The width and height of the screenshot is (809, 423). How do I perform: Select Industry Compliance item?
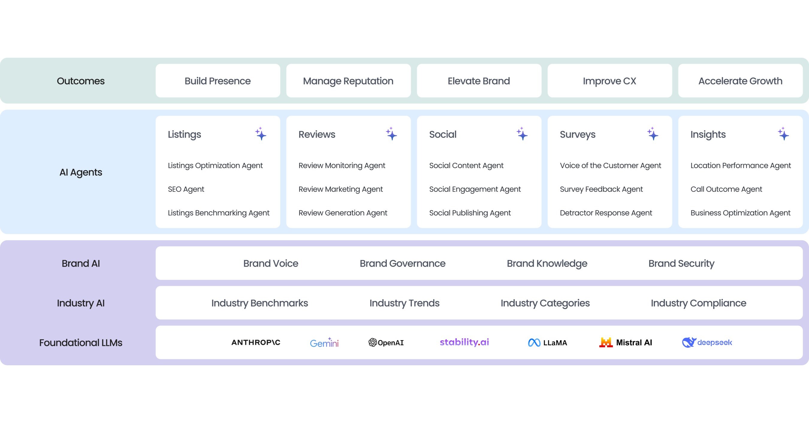coord(698,303)
